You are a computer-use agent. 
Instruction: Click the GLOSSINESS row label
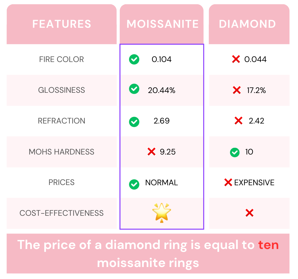point(61,90)
